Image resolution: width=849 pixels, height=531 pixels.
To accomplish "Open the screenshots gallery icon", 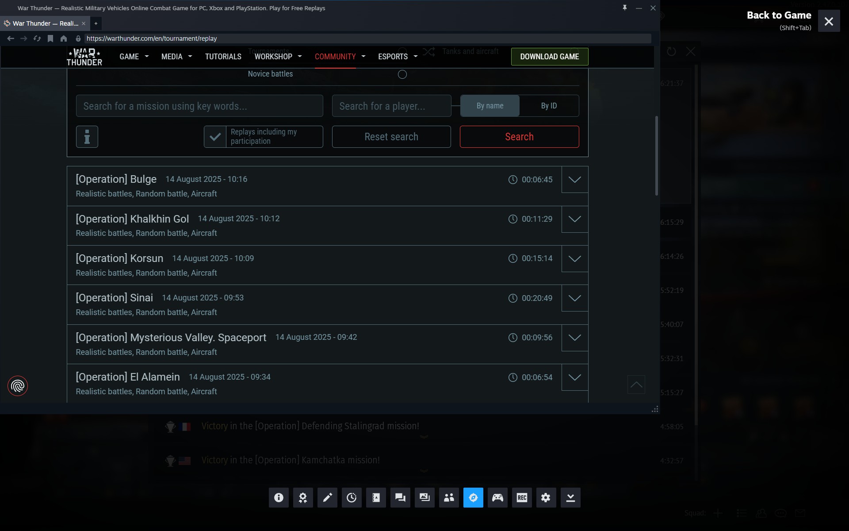I will (x=424, y=498).
